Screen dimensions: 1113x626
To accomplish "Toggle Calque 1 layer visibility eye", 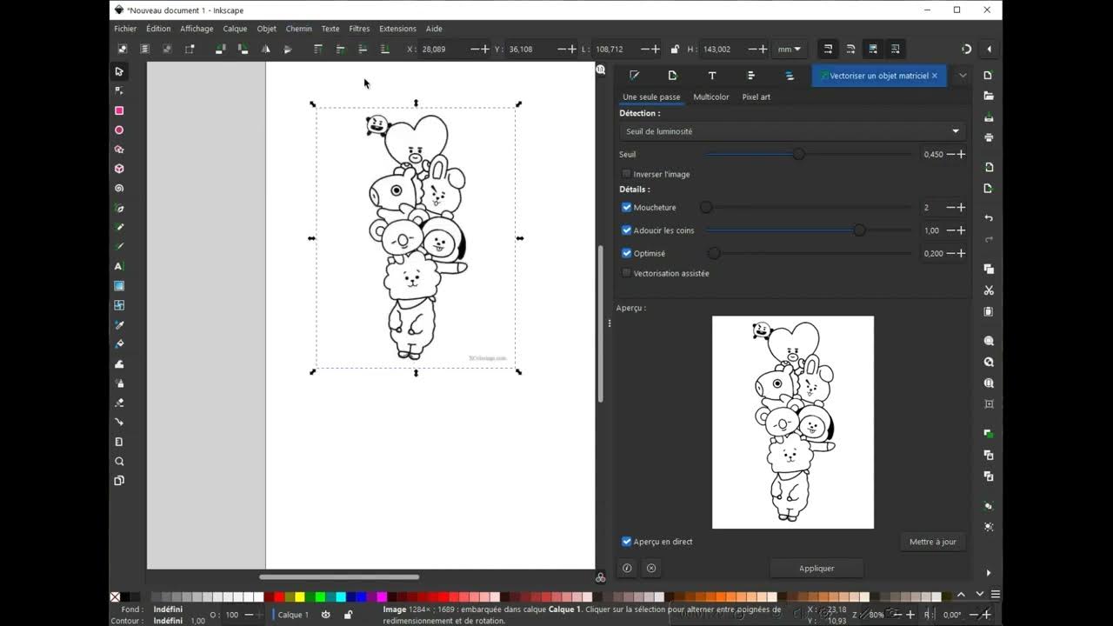I will (x=325, y=615).
